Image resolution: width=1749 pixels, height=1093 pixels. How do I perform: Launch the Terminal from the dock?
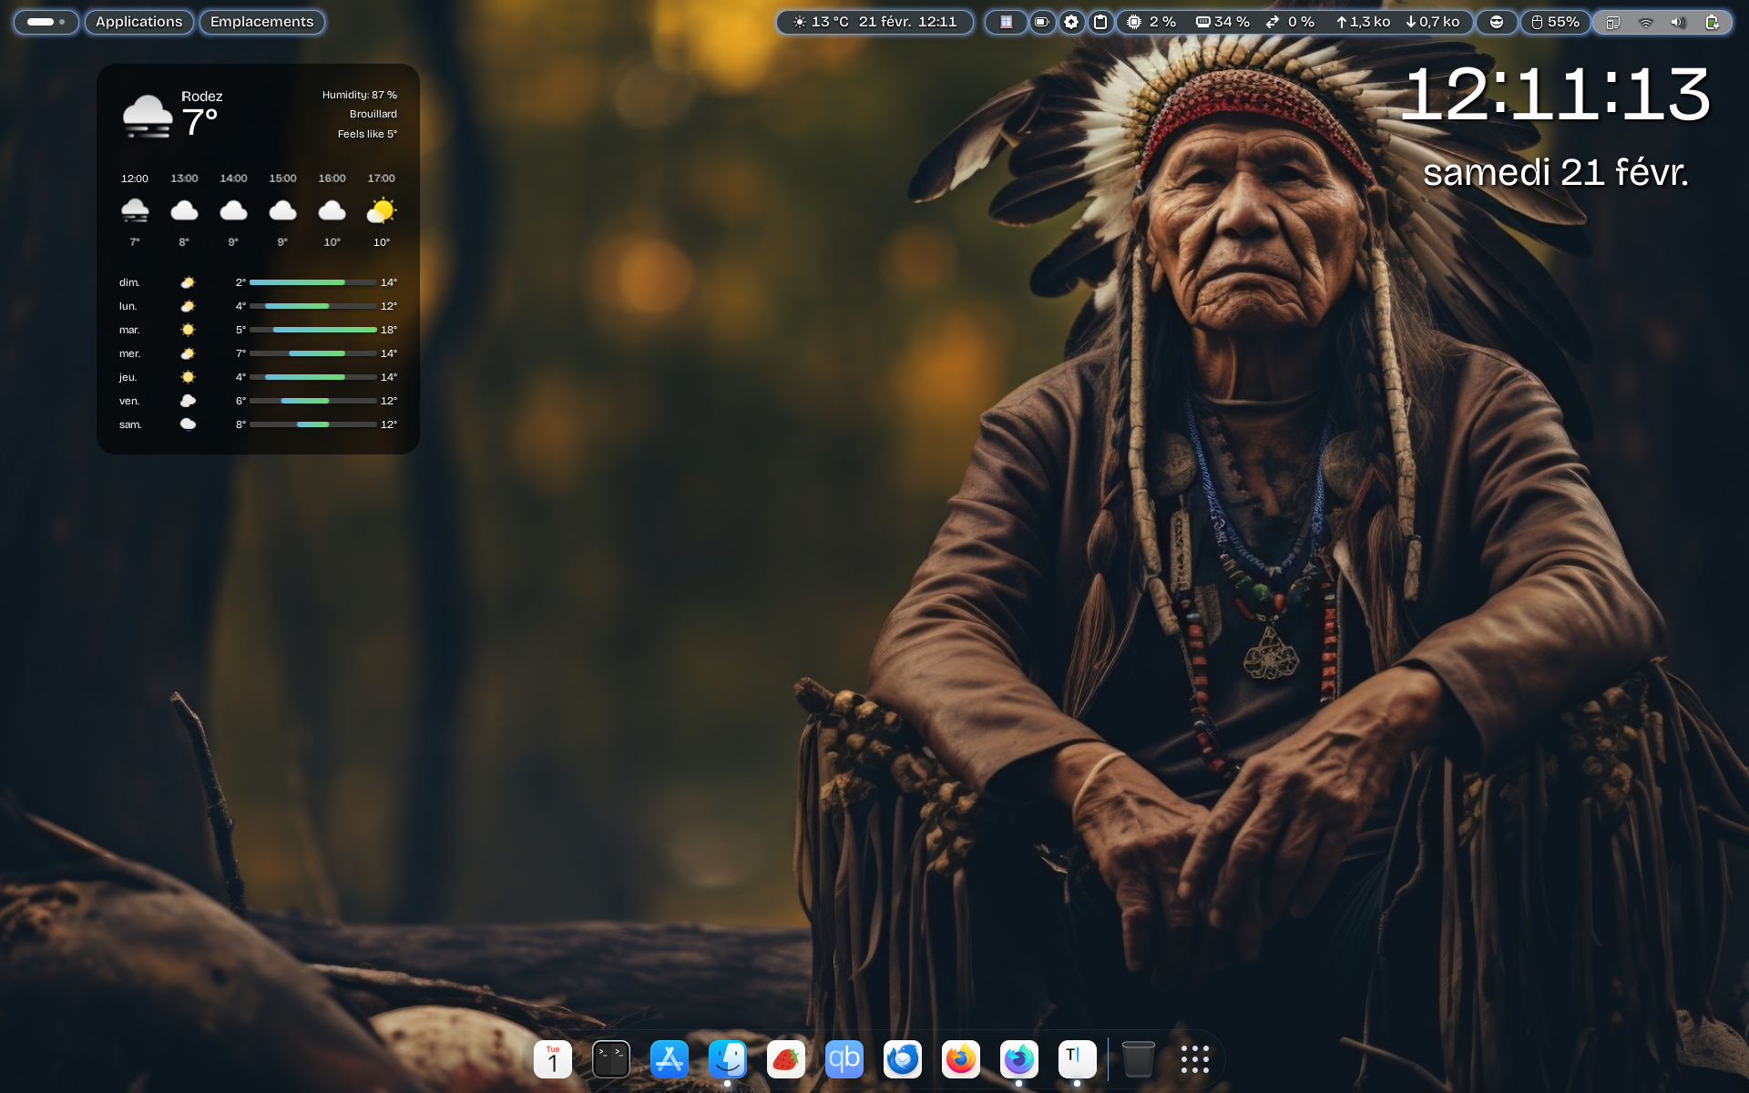[611, 1059]
